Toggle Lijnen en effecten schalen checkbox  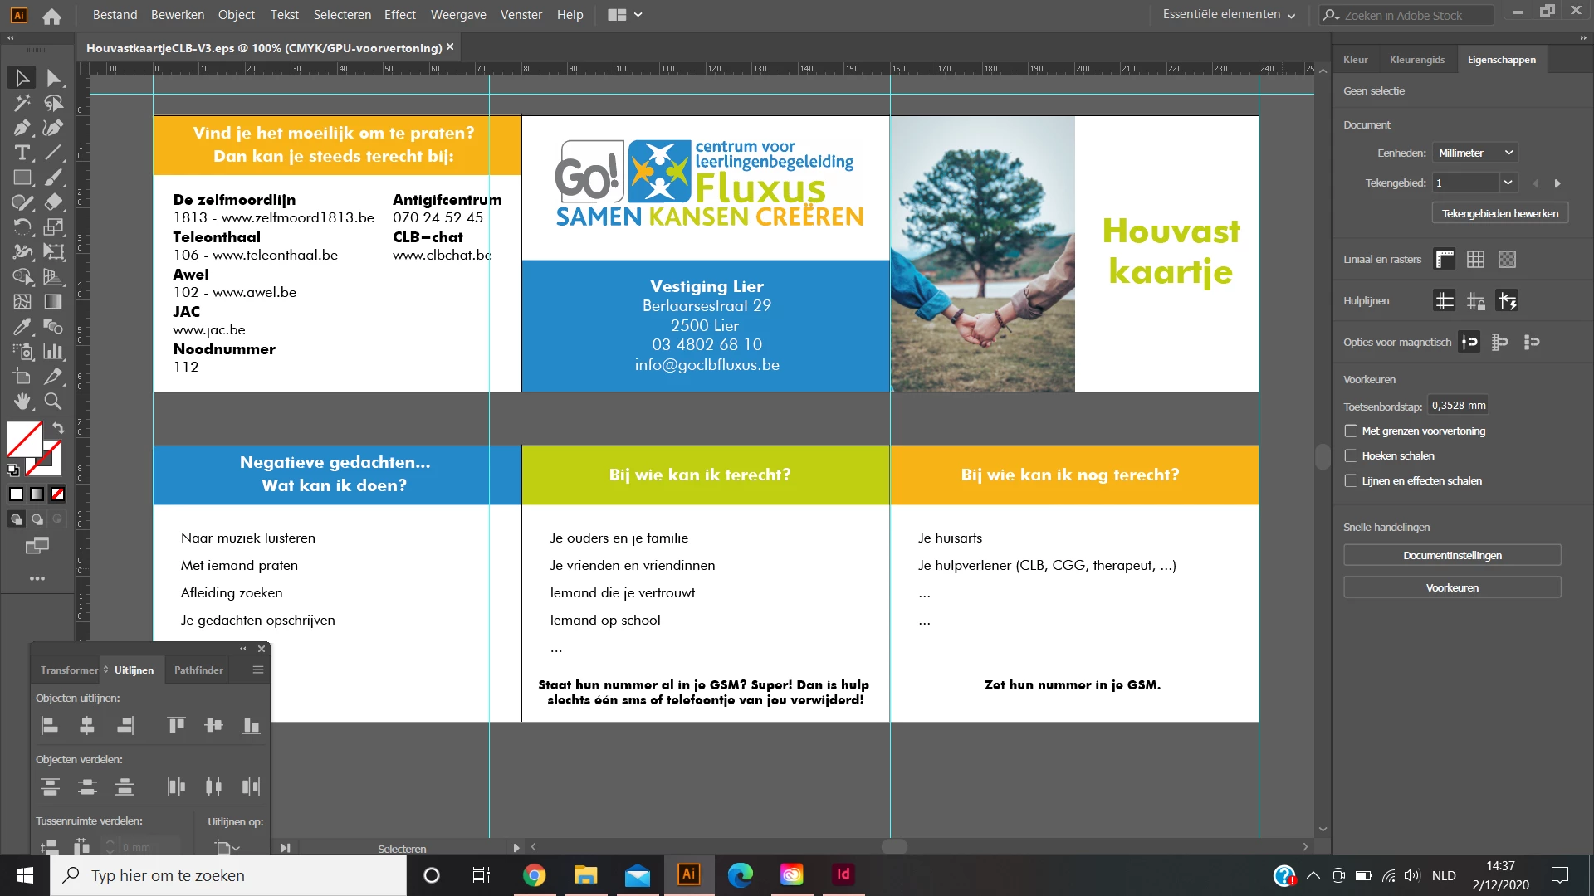(1351, 481)
